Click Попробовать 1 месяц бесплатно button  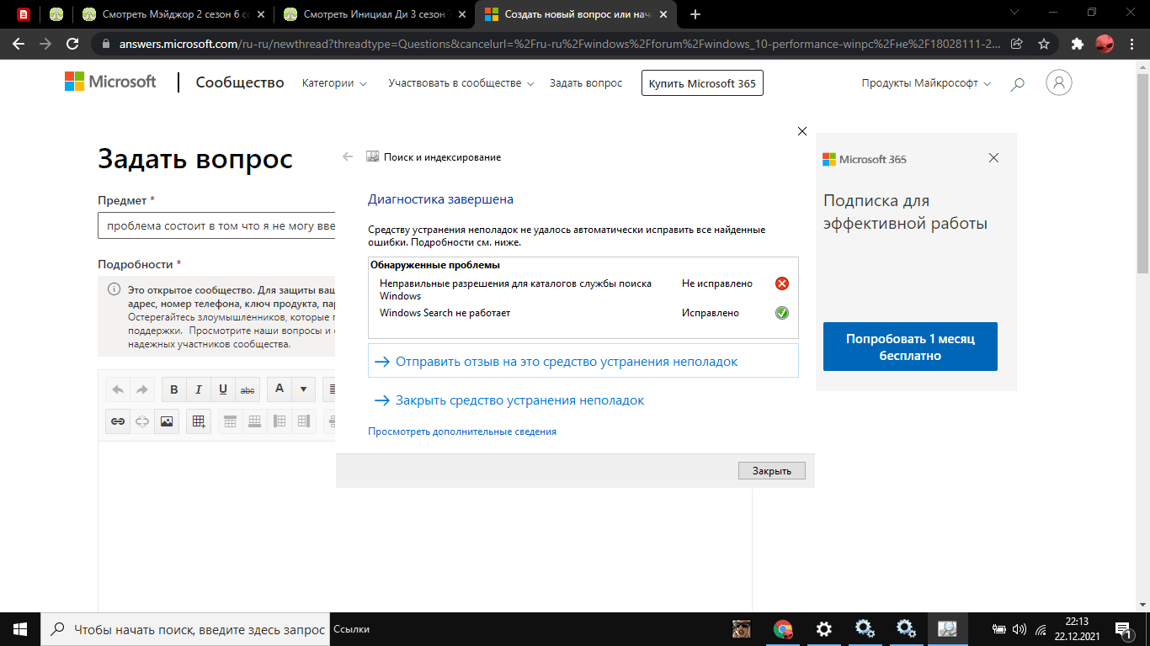(x=910, y=347)
